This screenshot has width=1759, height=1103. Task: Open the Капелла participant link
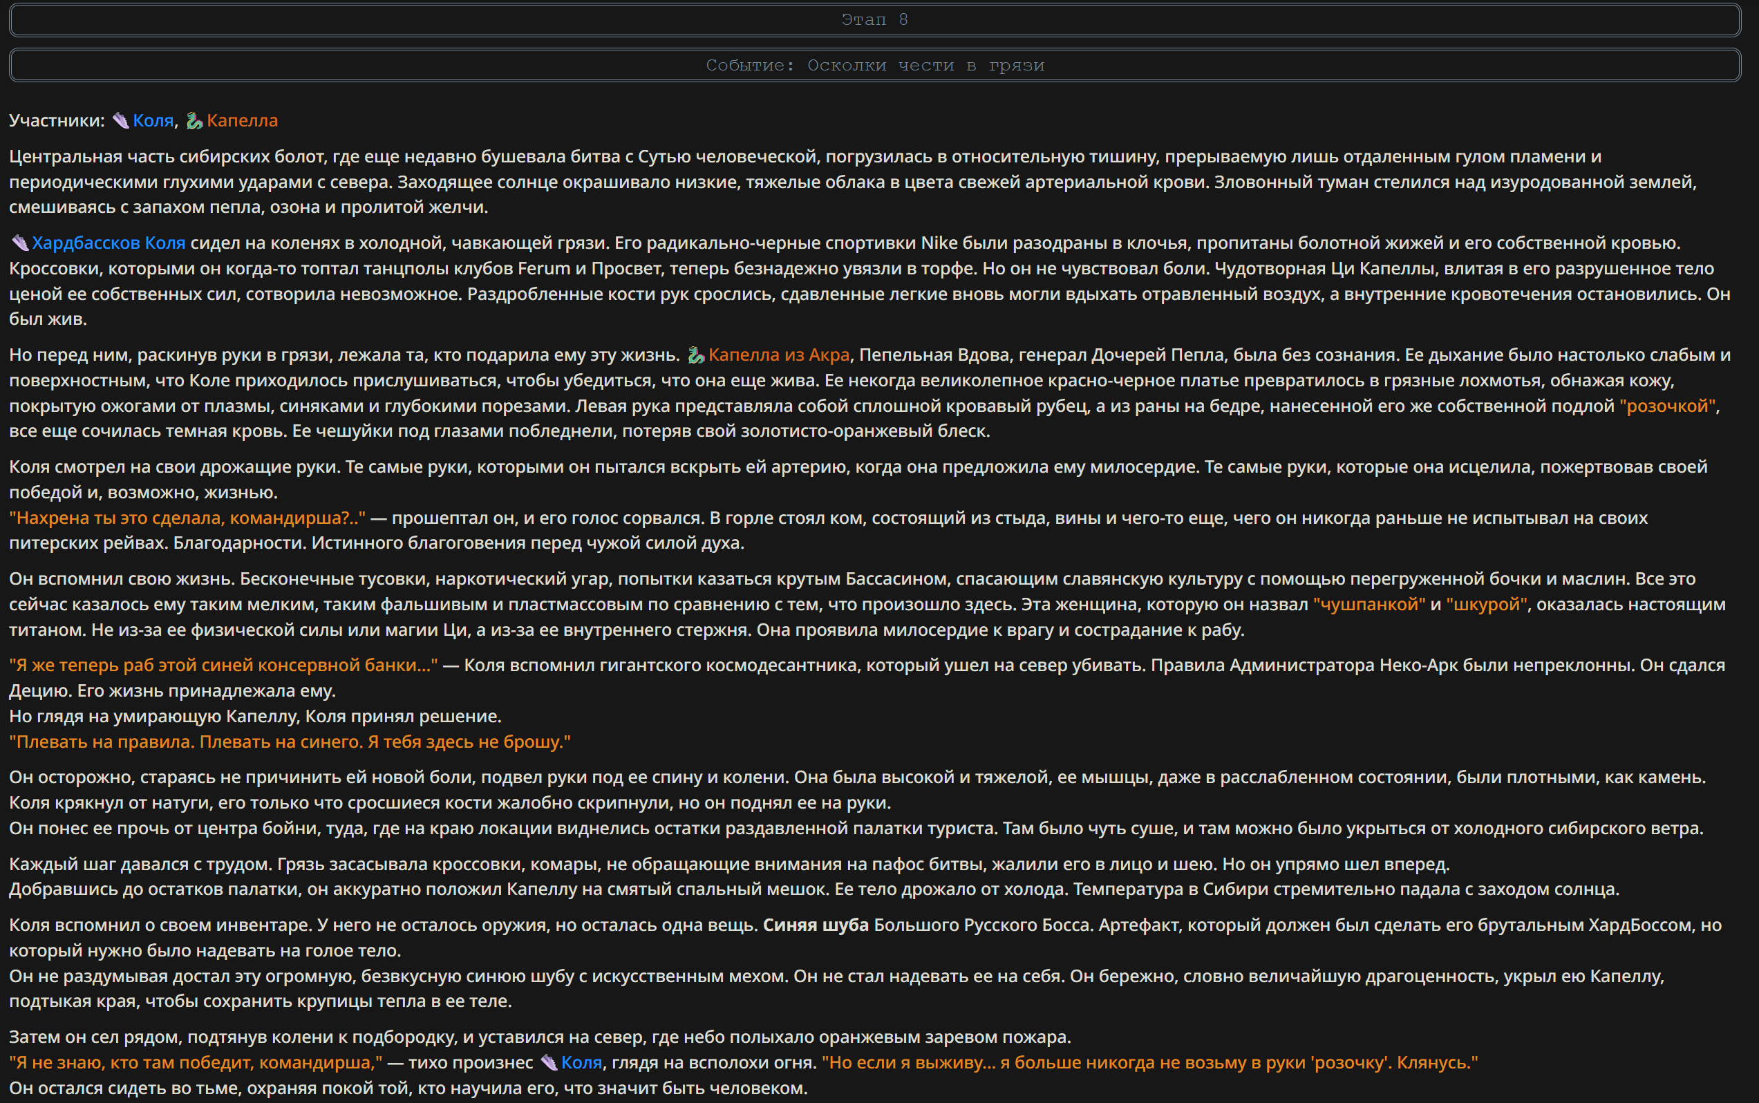point(242,120)
